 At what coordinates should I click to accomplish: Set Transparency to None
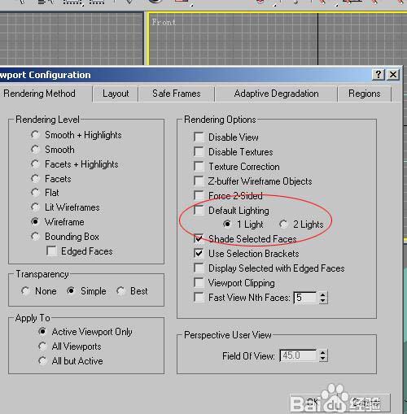(x=25, y=291)
